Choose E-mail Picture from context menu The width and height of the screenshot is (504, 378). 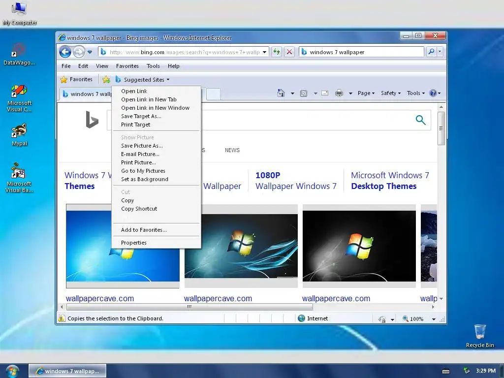pyautogui.click(x=156, y=154)
